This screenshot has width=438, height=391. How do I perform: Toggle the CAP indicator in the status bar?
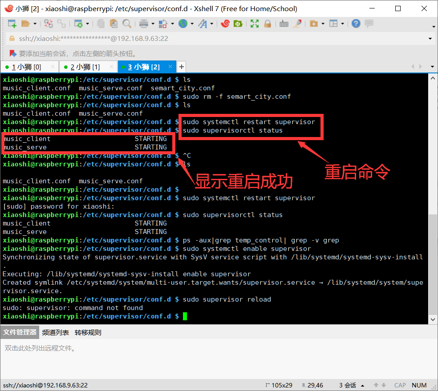click(x=400, y=385)
